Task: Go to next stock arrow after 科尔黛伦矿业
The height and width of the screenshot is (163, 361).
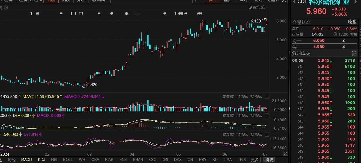Action: [355, 1]
